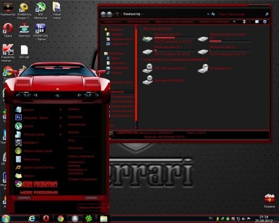Viewport: 279px width, 223px height.
Task: Open the Упорядочить dropdown in Explorer toolbar
Action: [112, 22]
